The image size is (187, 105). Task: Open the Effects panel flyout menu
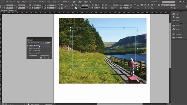point(51,40)
